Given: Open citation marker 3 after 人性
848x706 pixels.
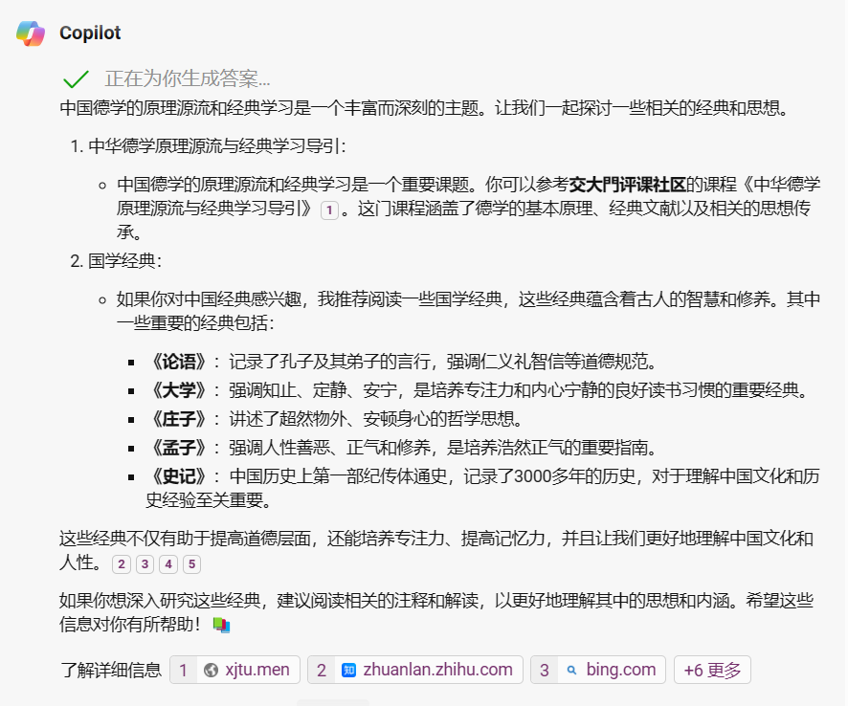Looking at the screenshot, I should coord(145,563).
